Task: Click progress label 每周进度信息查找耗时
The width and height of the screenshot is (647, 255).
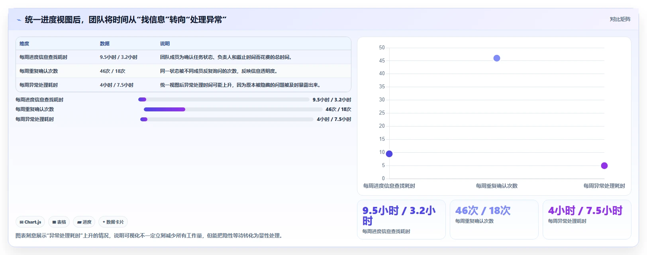Action: point(39,100)
